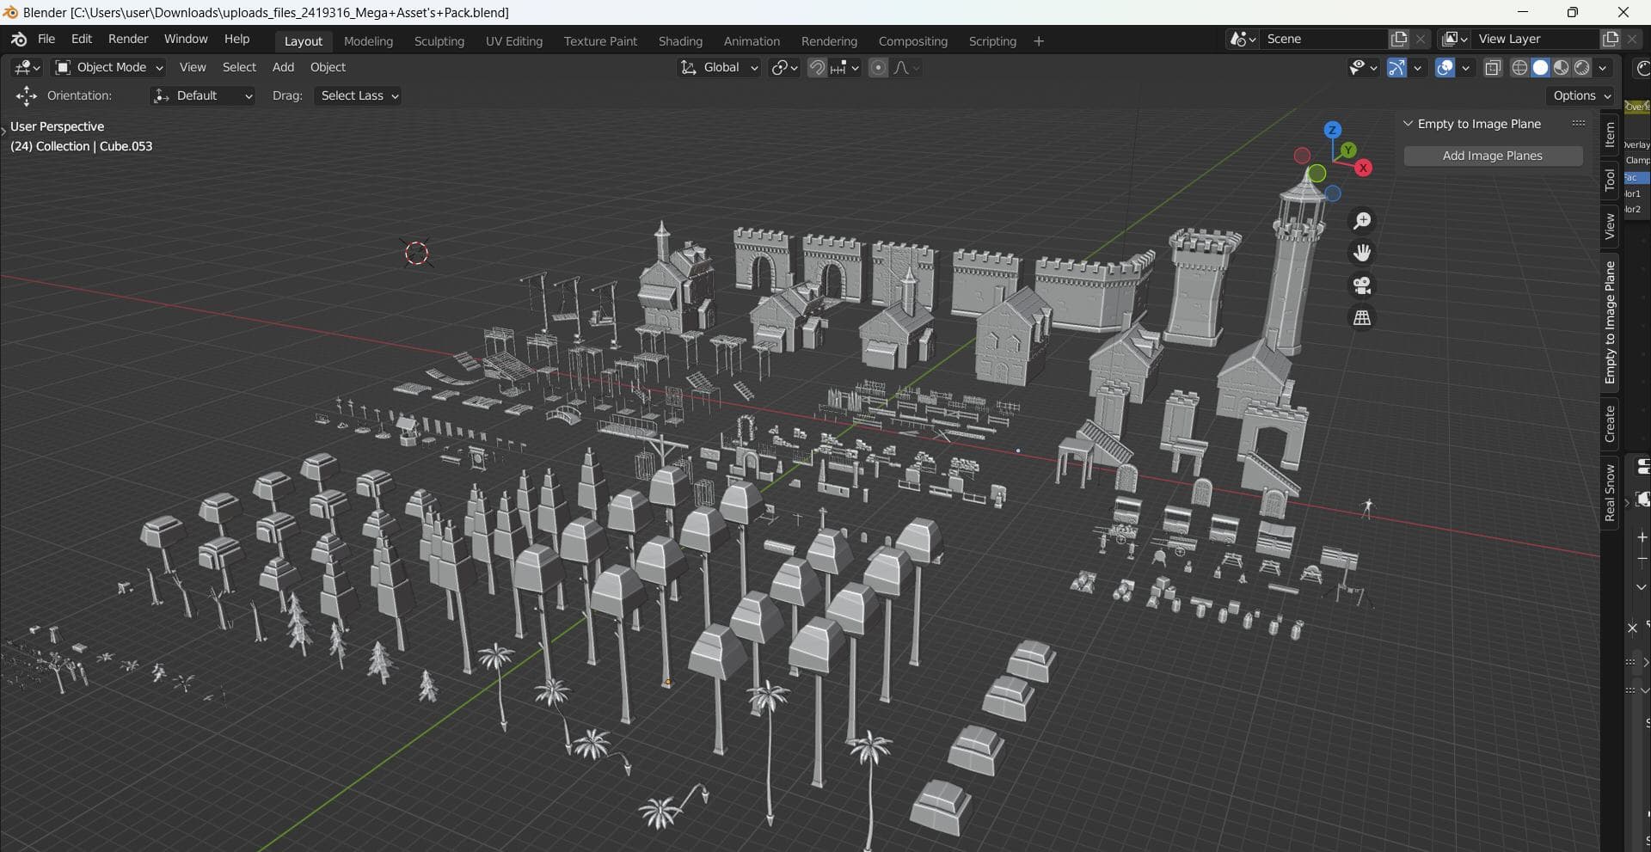
Task: Open the Default orientation dropdown
Action: (x=203, y=95)
